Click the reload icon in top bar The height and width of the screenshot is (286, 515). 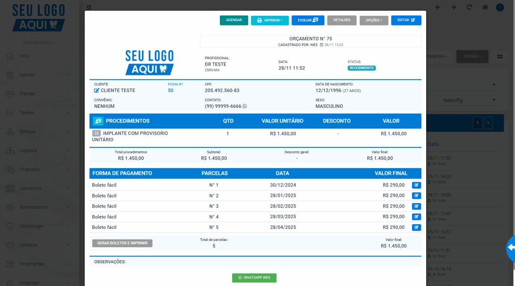[469, 7]
